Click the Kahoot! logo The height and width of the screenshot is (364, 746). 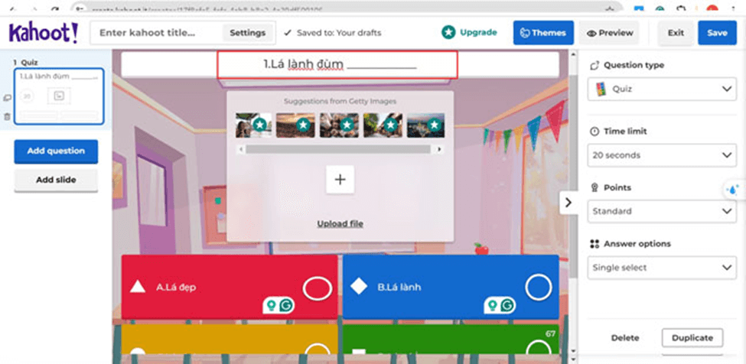pyautogui.click(x=44, y=33)
